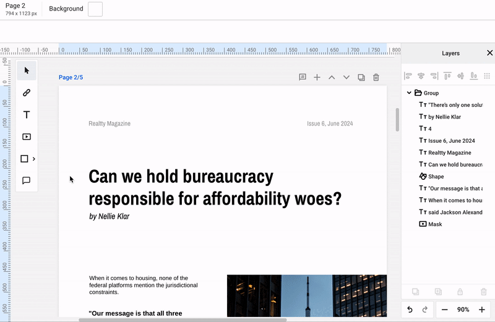This screenshot has height=322, width=495.
Task: Select the rectangle shape tool
Action: (x=24, y=159)
